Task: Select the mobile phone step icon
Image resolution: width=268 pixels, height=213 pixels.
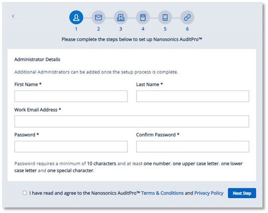Action: click(x=165, y=18)
